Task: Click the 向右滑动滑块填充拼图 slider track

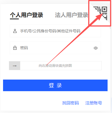Action: [x=61, y=66]
